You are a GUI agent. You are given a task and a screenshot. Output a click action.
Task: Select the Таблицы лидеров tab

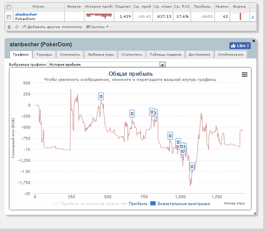[165, 54]
